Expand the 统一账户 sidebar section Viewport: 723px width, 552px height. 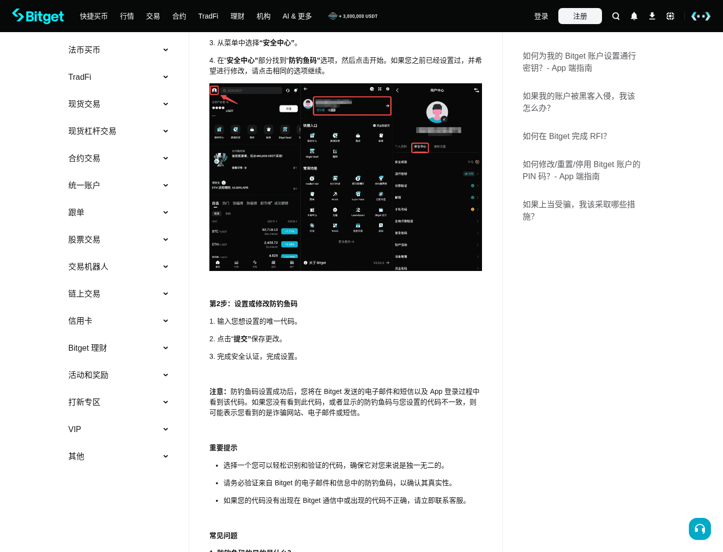(x=118, y=185)
